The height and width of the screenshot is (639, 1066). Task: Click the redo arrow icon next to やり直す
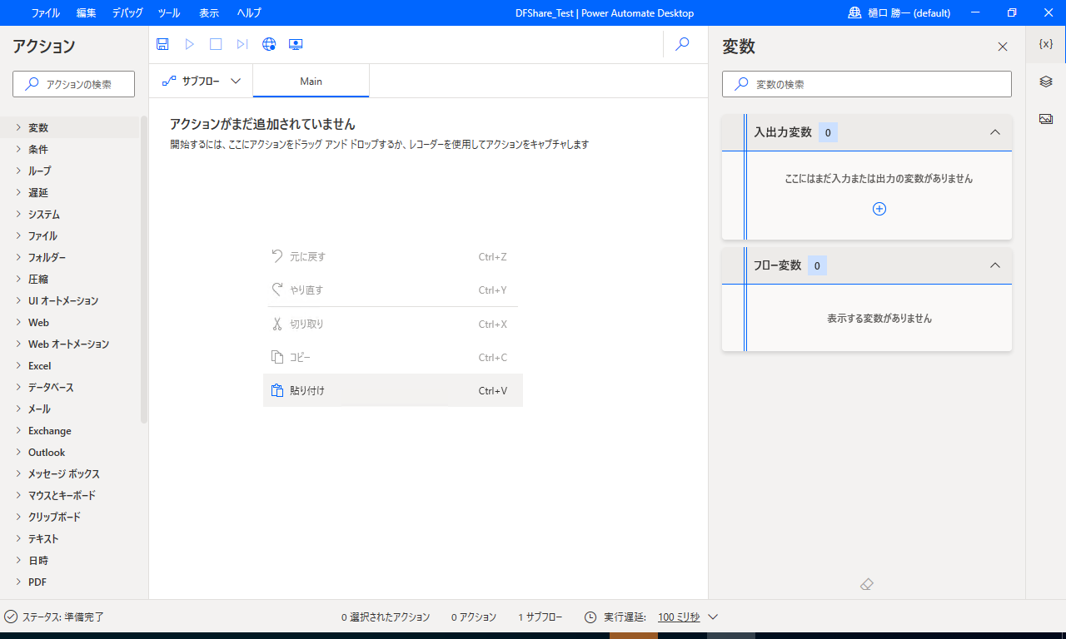278,290
